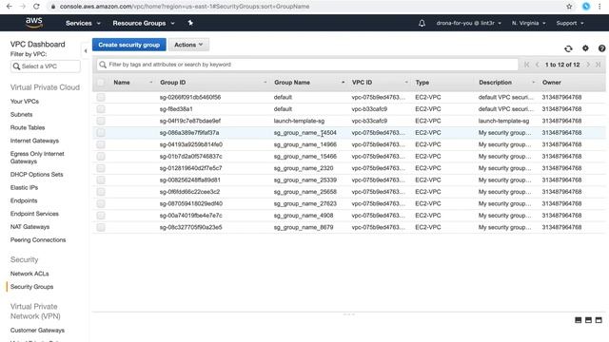Sort by Group ID column
This screenshot has height=342, width=609.
[x=173, y=83]
